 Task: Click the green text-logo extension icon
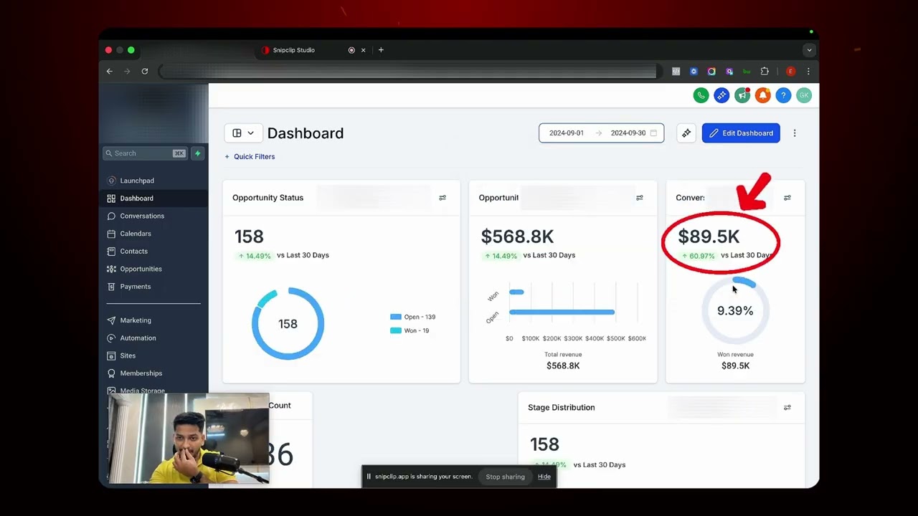tap(747, 72)
